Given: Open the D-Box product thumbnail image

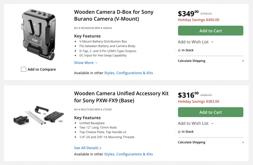Looking at the screenshot, I should pyautogui.click(x=38, y=35).
